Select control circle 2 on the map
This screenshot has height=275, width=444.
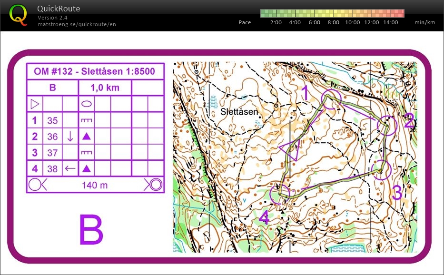(x=387, y=125)
